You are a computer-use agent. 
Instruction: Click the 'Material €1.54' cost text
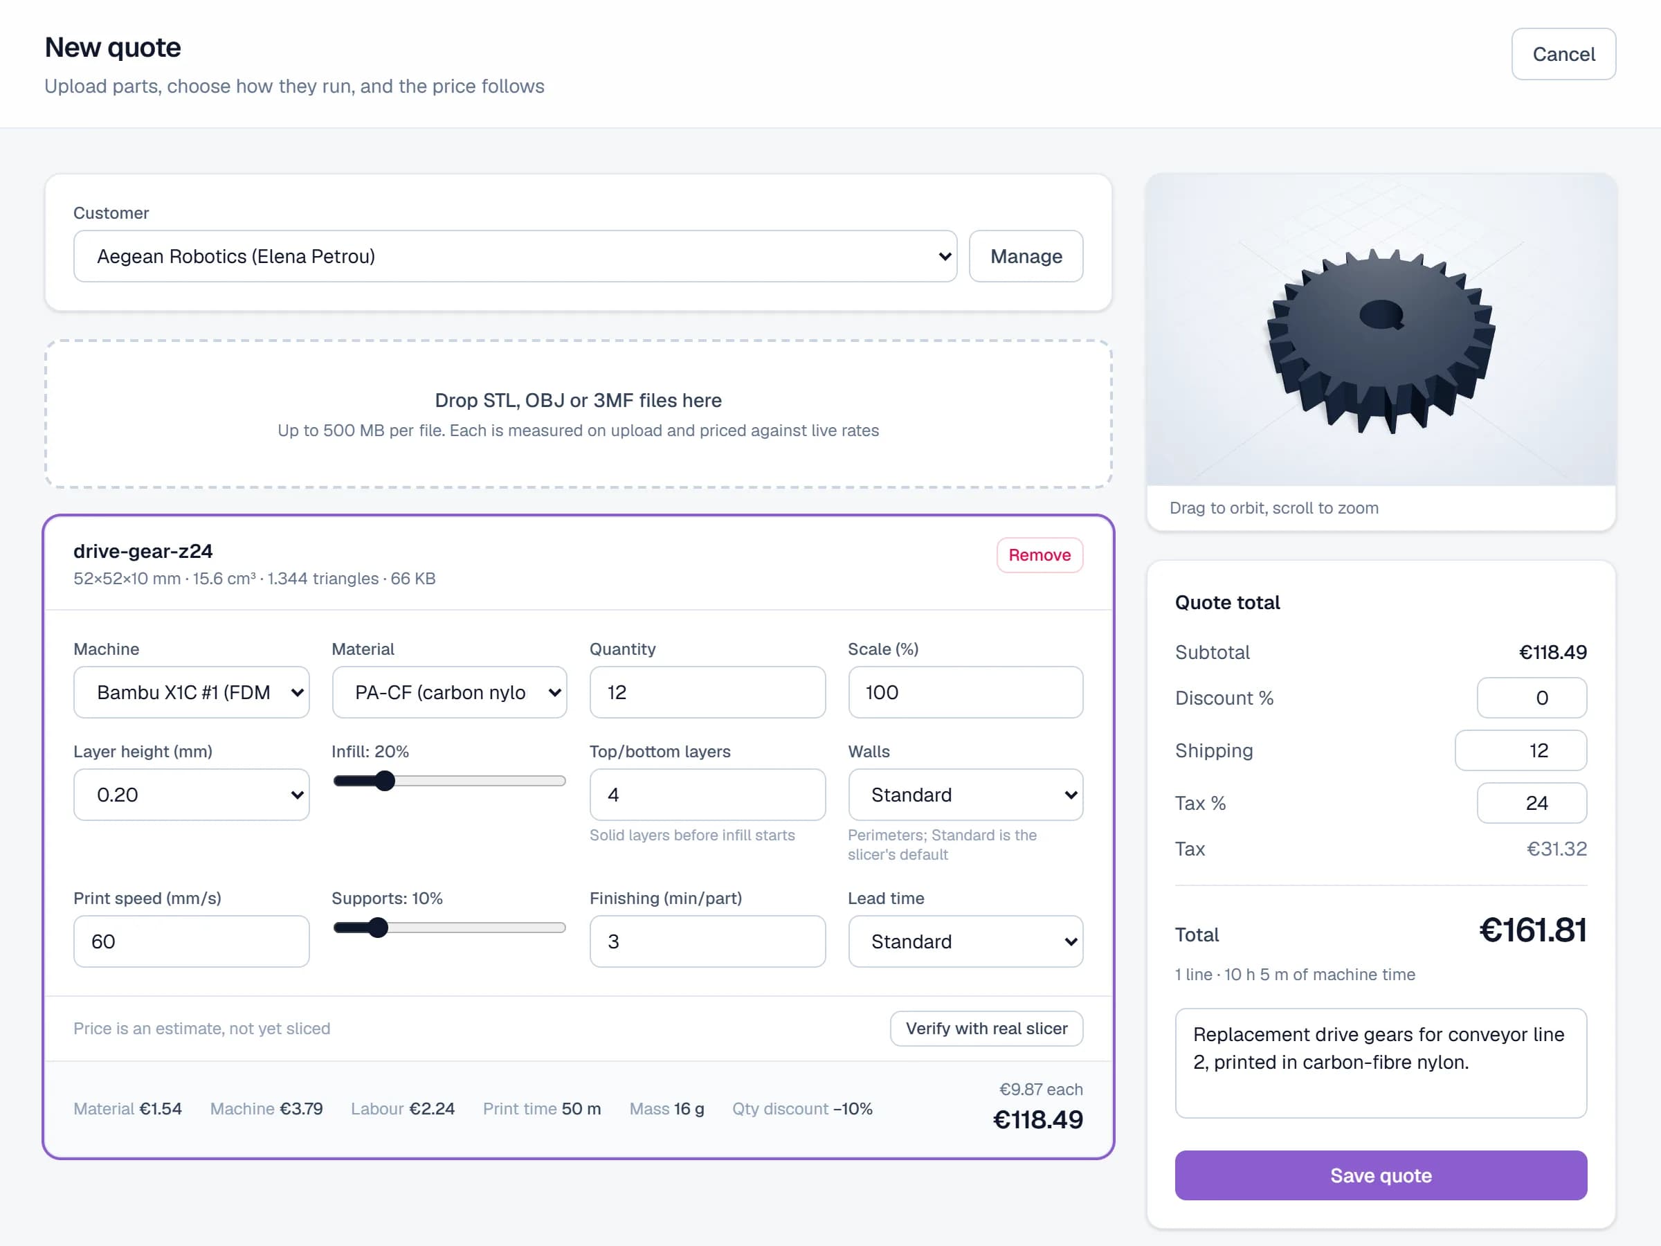click(127, 1108)
